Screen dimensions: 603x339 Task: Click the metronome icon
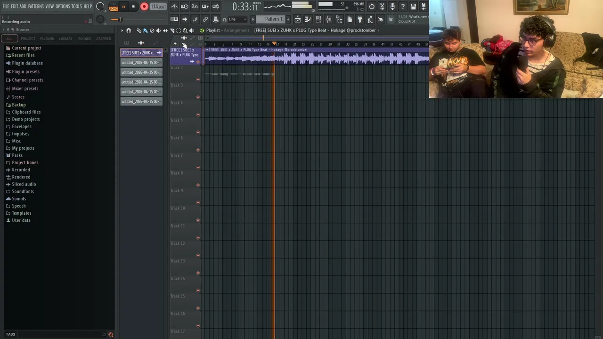[x=174, y=7]
